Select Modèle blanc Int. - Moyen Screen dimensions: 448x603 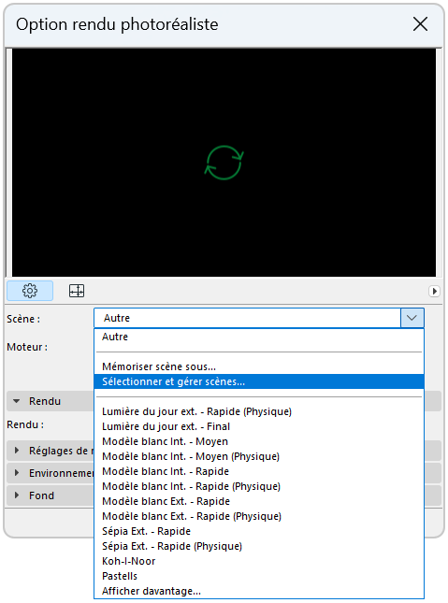coord(259,441)
